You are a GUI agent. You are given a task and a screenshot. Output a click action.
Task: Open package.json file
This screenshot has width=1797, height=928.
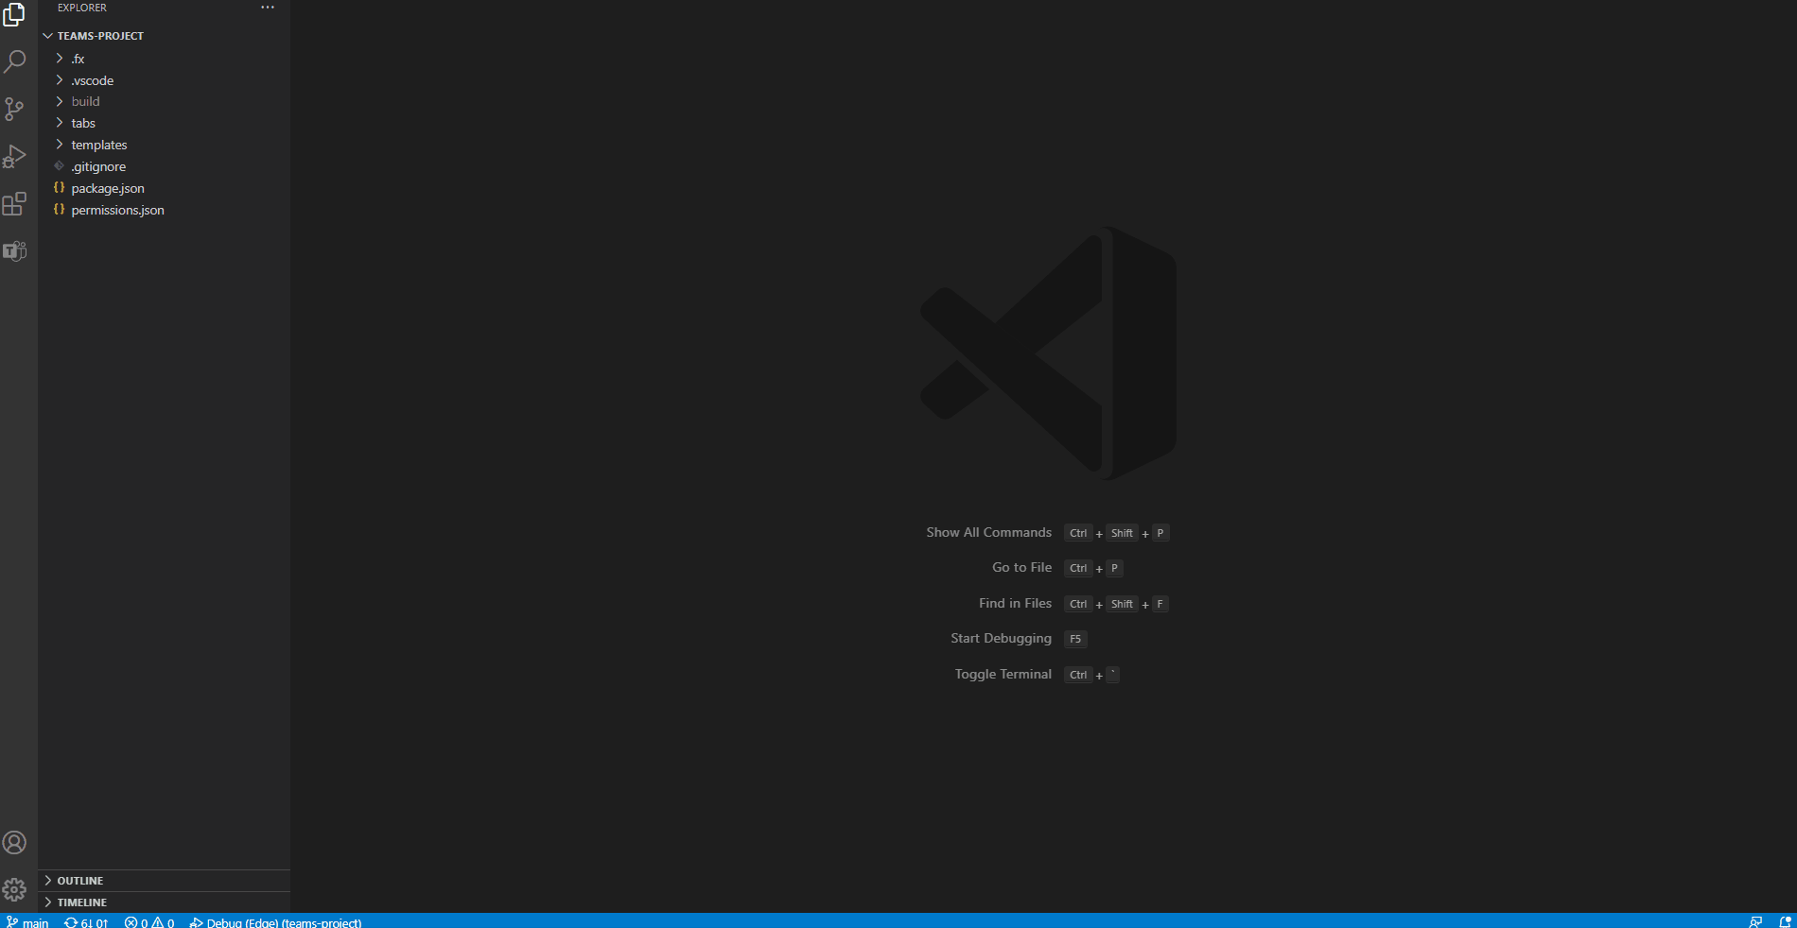[108, 188]
